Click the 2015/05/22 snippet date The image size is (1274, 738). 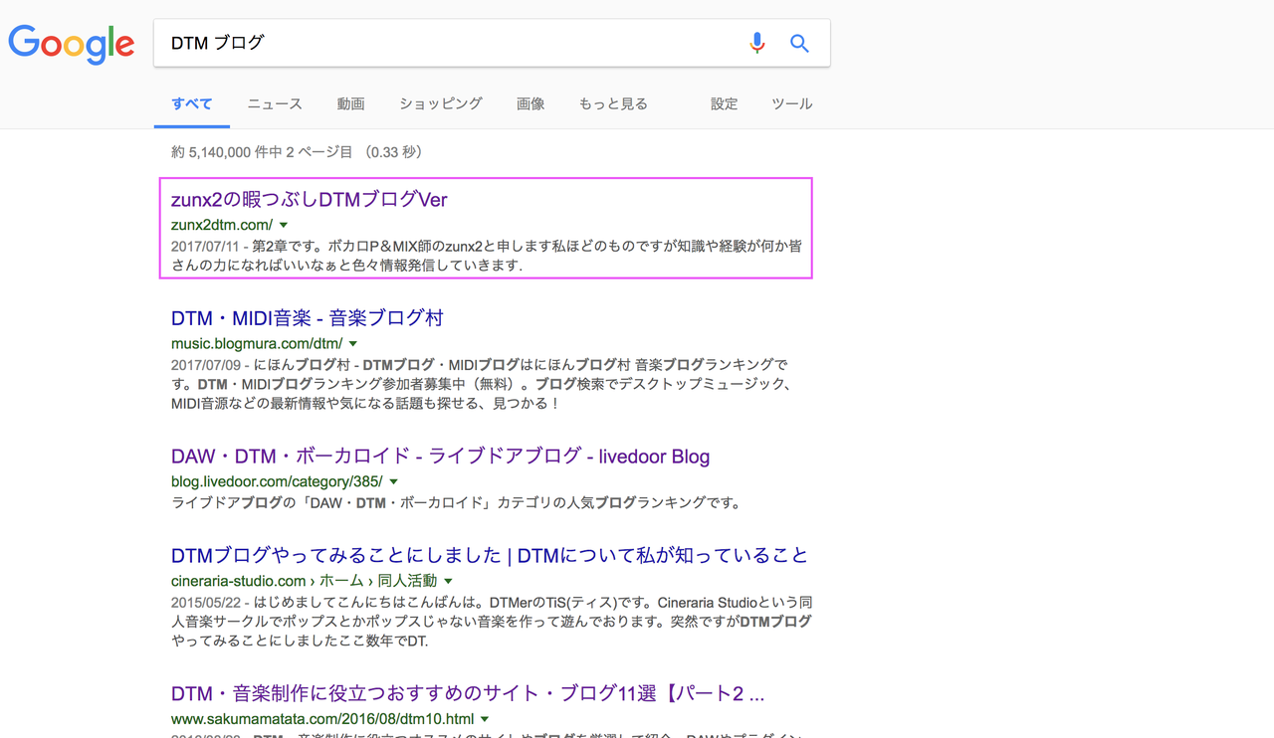pyautogui.click(x=205, y=602)
